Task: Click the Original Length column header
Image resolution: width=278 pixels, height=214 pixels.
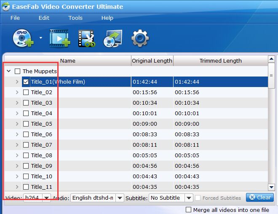Action: (x=152, y=61)
